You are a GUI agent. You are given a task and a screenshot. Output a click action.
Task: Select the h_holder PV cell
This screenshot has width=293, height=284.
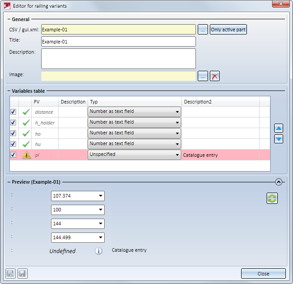coord(45,123)
